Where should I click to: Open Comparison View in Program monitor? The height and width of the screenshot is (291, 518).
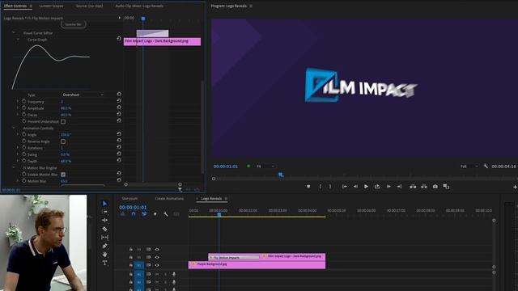click(x=446, y=187)
